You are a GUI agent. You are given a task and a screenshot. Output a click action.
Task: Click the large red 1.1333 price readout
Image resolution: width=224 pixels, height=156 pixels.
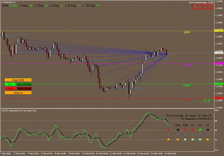[x=202, y=7]
